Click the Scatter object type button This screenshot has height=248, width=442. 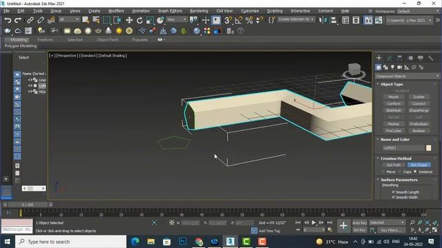click(419, 96)
